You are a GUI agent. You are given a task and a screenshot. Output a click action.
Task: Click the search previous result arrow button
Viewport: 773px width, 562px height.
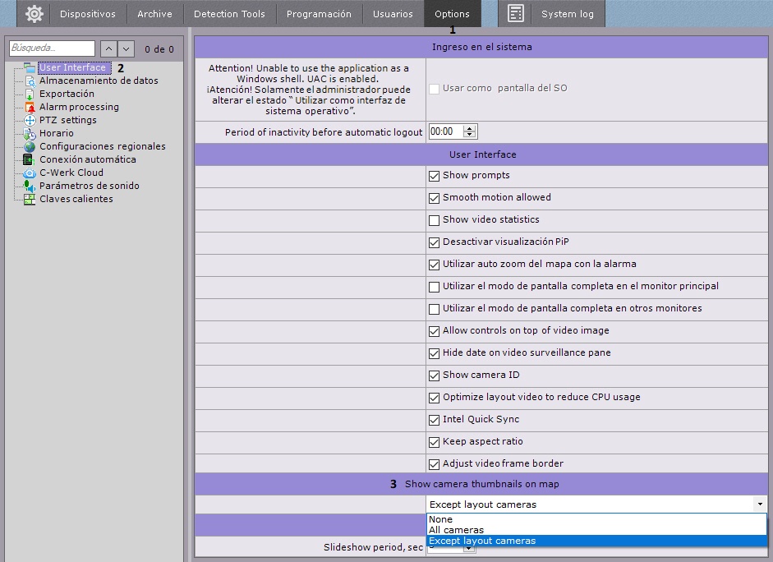point(109,49)
